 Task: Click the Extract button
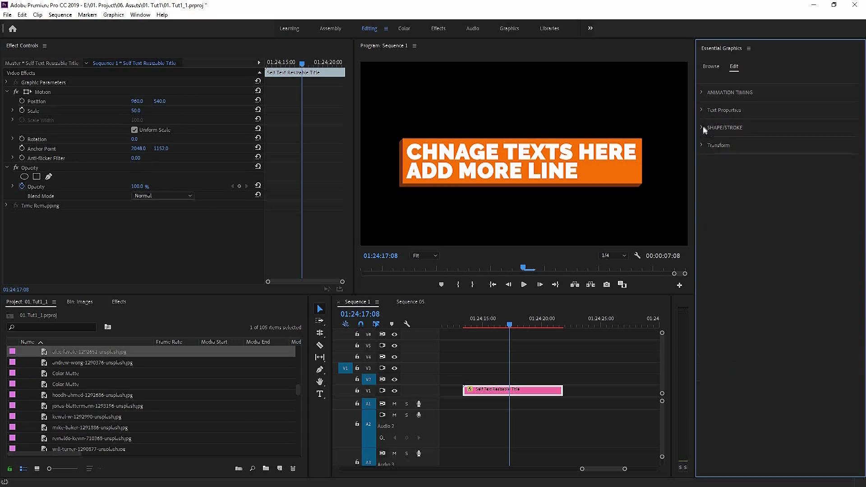point(590,285)
